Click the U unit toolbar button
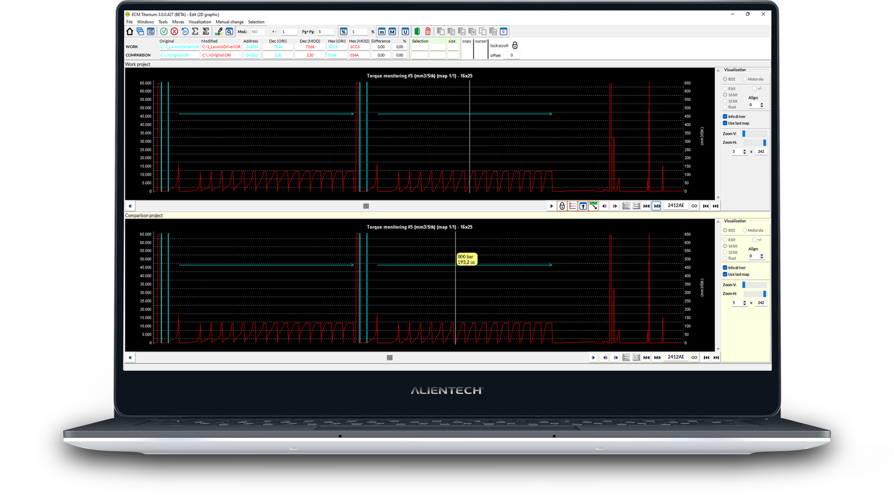 [405, 31]
